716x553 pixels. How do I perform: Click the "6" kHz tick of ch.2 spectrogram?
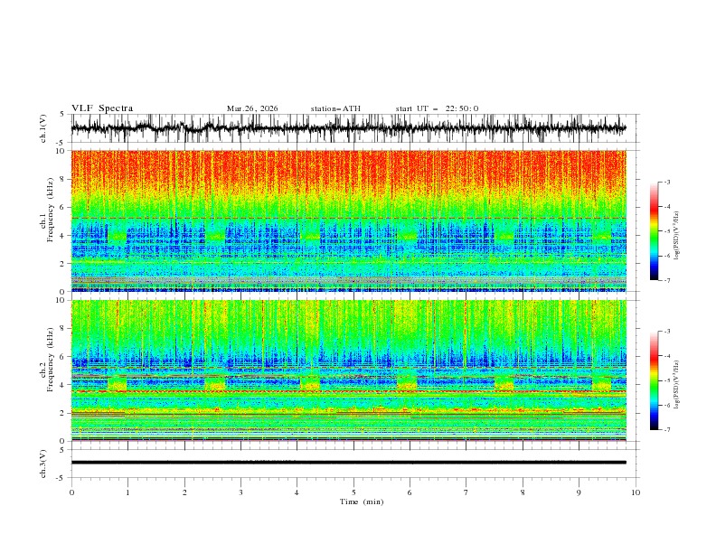pyautogui.click(x=63, y=357)
